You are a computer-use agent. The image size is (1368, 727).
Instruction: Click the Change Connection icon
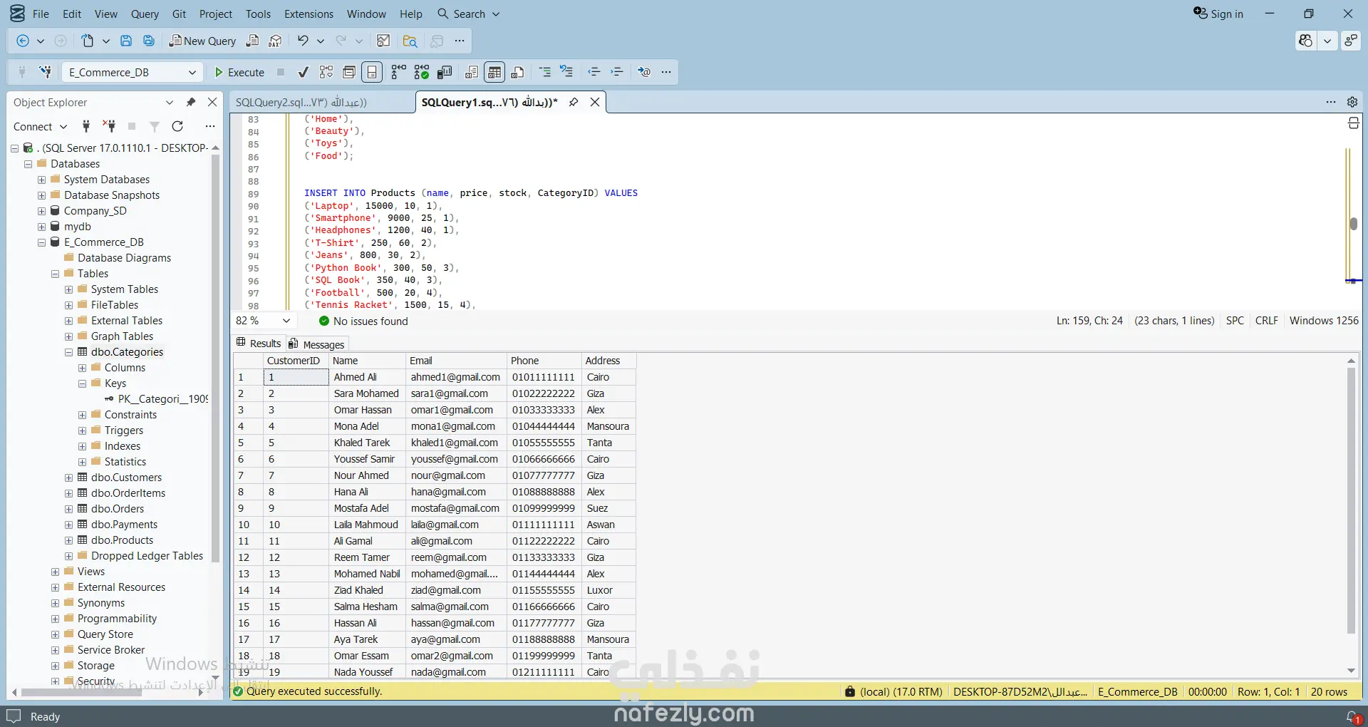[x=46, y=72]
